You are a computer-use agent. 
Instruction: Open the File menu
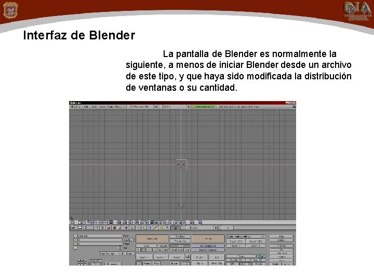pos(77,107)
